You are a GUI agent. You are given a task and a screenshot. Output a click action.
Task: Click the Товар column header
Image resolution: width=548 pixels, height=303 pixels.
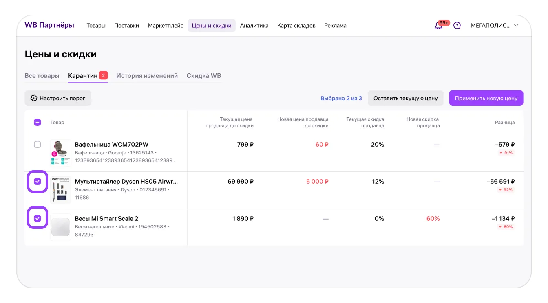click(57, 122)
